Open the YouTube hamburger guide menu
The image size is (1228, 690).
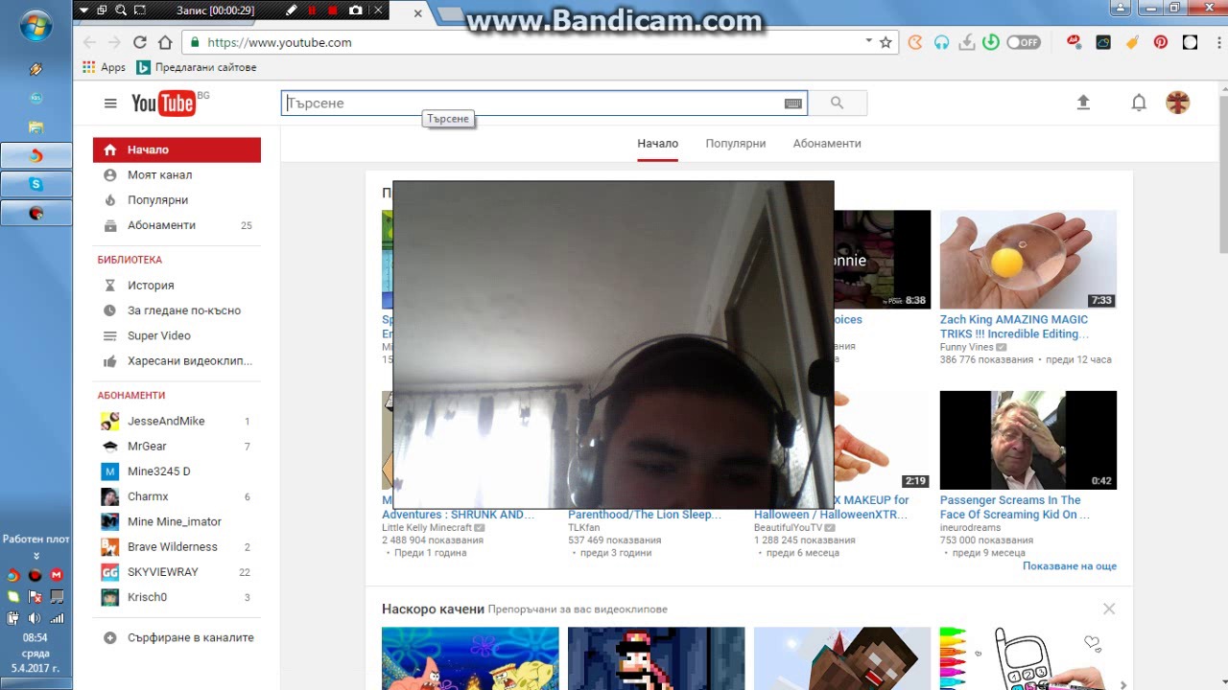click(x=110, y=103)
